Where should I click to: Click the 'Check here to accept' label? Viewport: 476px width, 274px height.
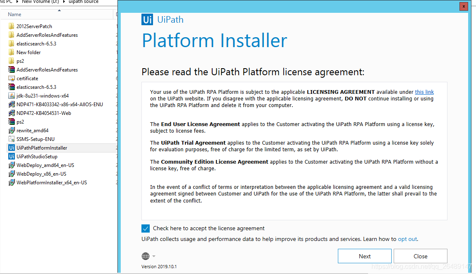tap(208, 228)
